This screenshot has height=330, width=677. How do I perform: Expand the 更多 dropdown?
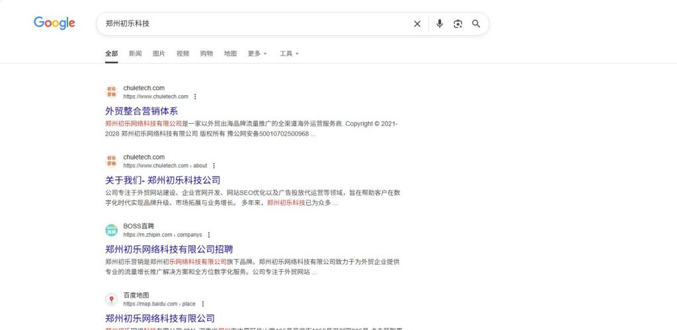point(257,54)
